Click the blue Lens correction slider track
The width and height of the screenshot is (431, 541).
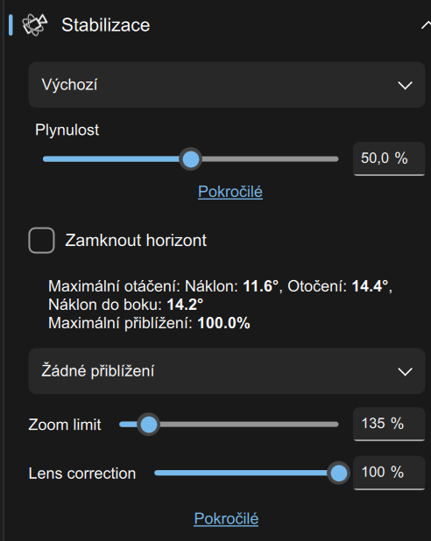point(241,473)
